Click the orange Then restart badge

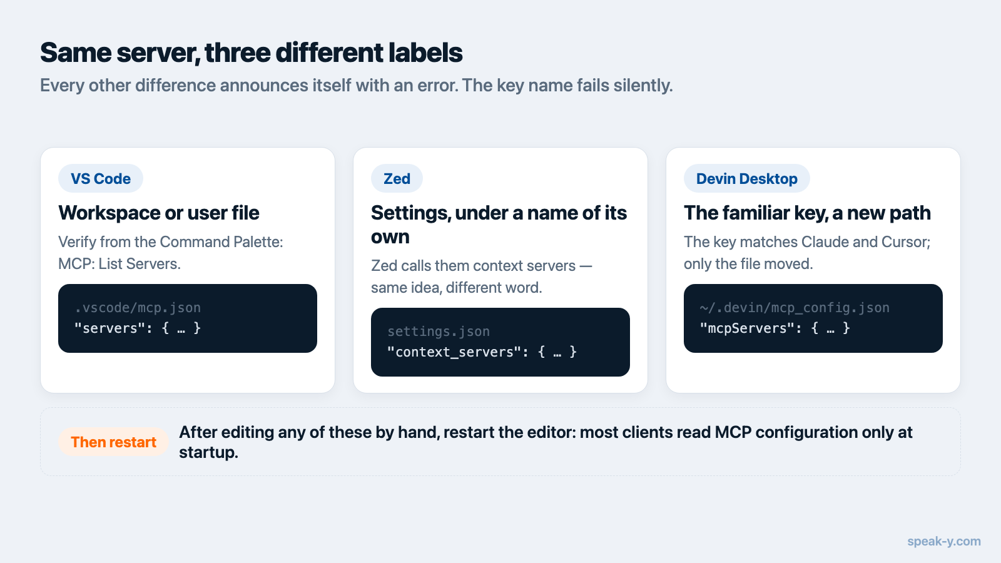pyautogui.click(x=113, y=442)
